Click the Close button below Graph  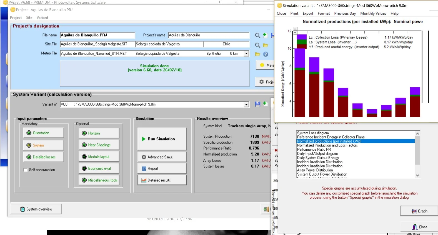coord(419,227)
